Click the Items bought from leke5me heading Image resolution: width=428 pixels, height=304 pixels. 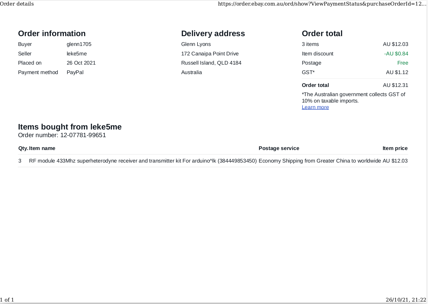pos(70,127)
